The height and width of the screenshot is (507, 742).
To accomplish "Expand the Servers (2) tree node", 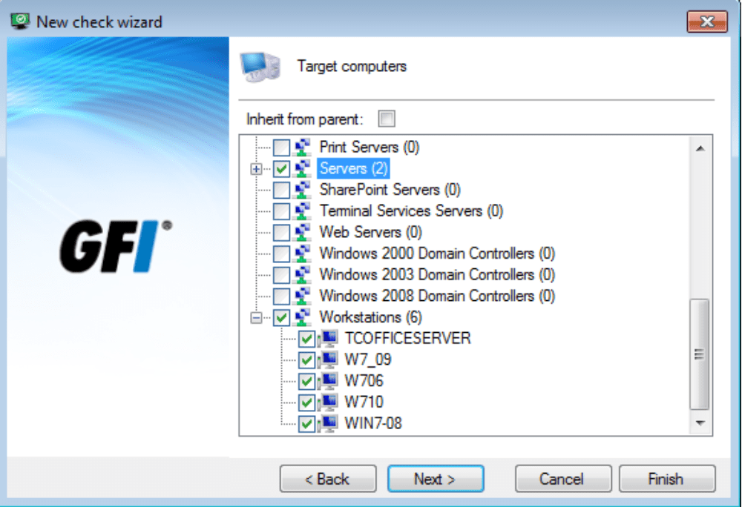I will click(256, 169).
